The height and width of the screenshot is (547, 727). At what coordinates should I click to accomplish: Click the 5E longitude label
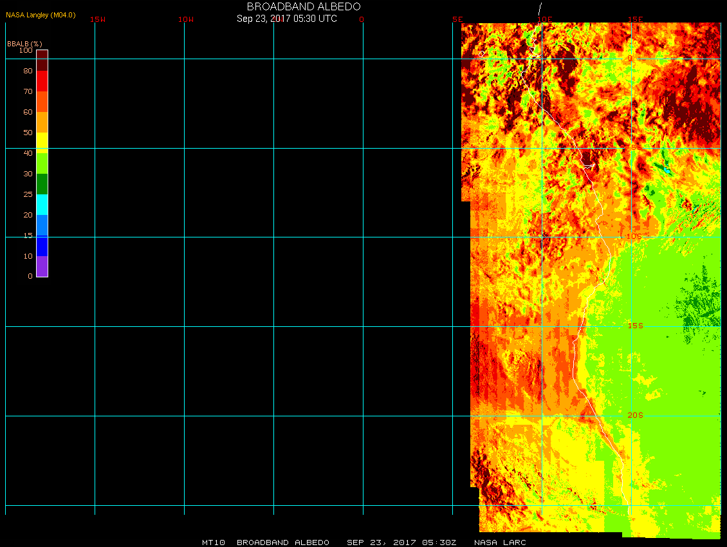[x=457, y=19]
